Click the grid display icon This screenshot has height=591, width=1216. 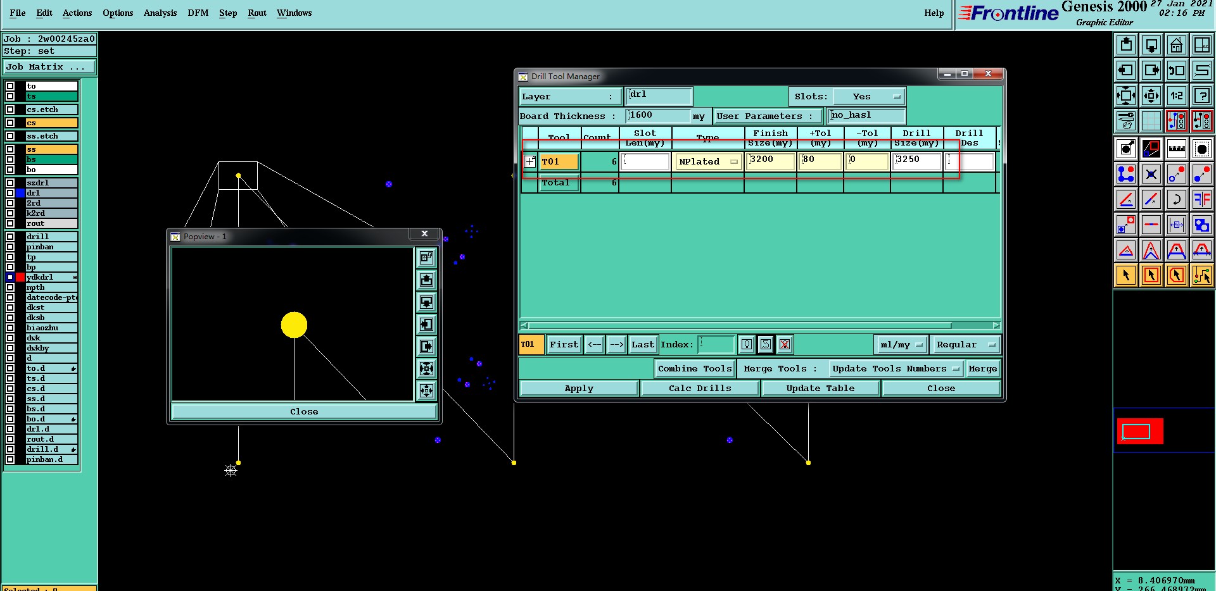pyautogui.click(x=1151, y=121)
